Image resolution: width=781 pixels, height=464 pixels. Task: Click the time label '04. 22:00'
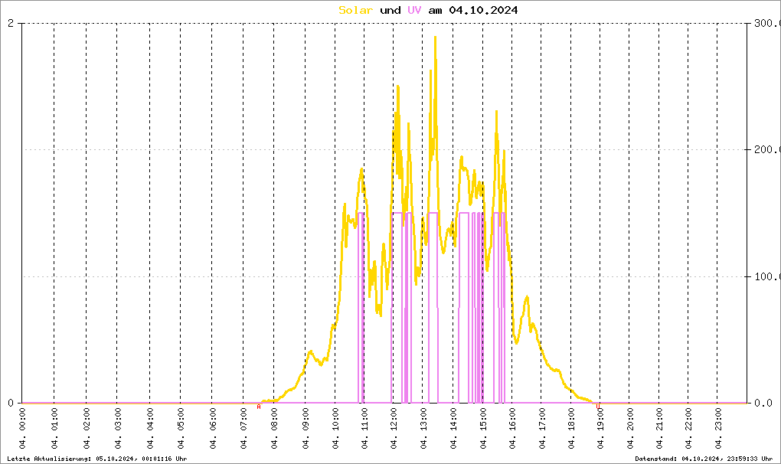click(x=688, y=429)
